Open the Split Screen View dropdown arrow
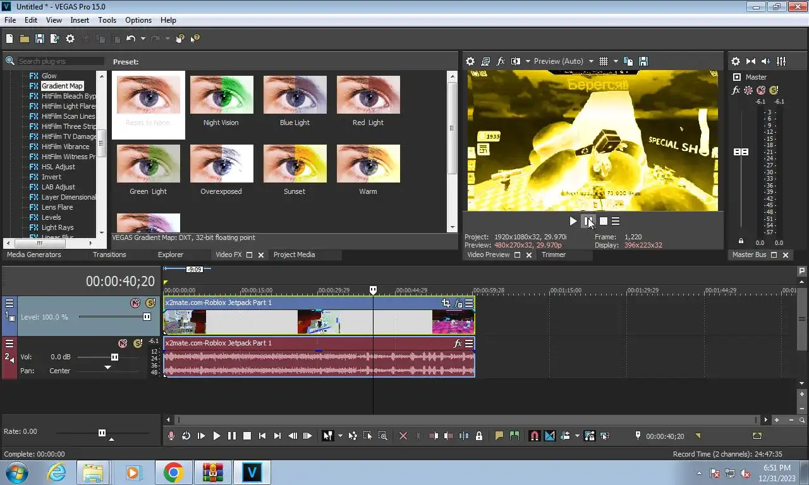Screen dimensions: 809x485 coord(528,61)
